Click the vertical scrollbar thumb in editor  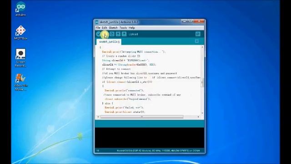(202, 82)
